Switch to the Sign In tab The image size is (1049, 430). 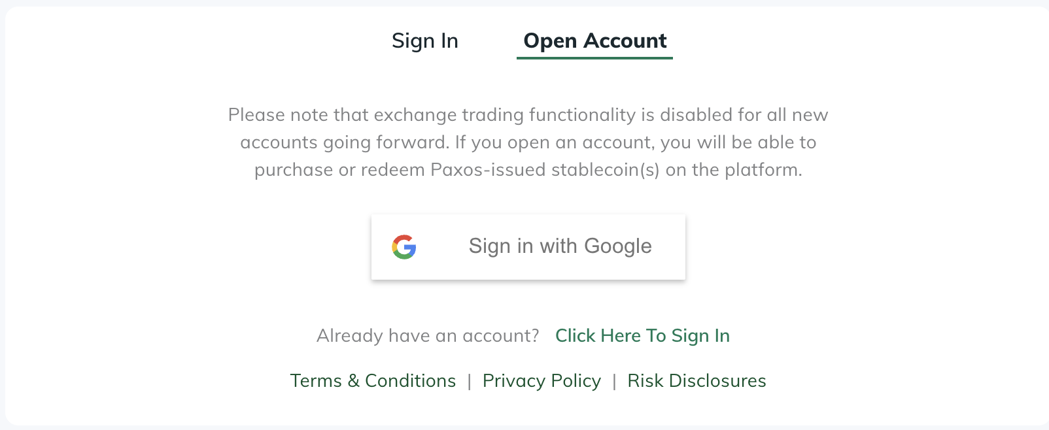point(424,41)
